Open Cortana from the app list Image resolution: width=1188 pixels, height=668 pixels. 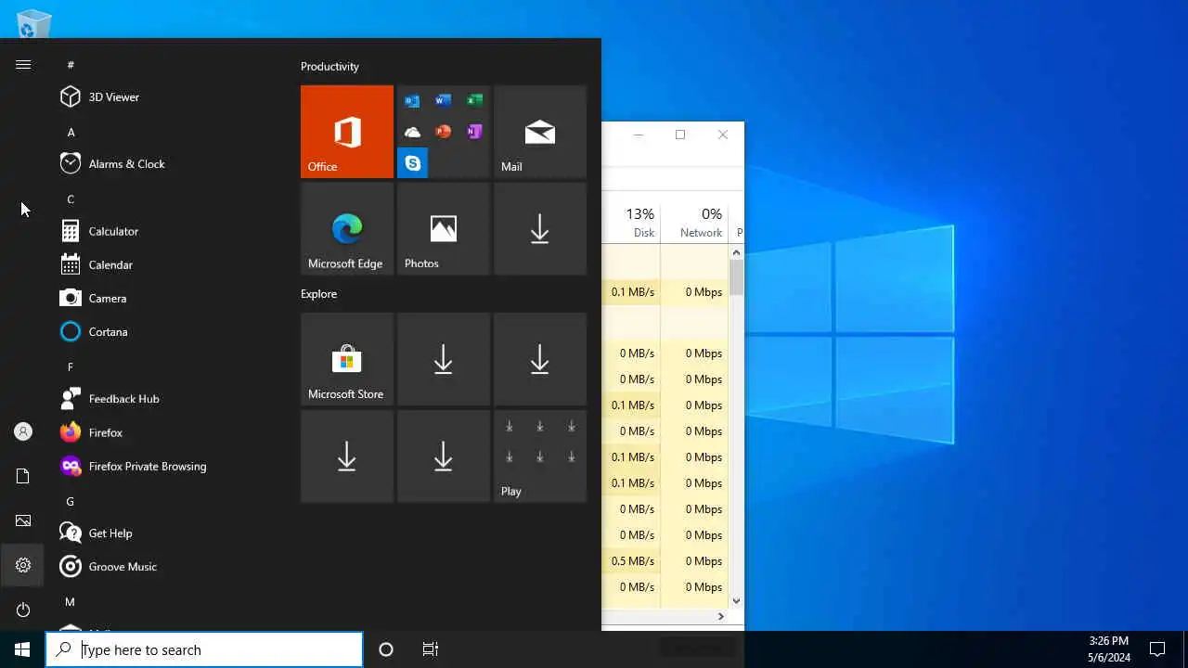pos(166,331)
